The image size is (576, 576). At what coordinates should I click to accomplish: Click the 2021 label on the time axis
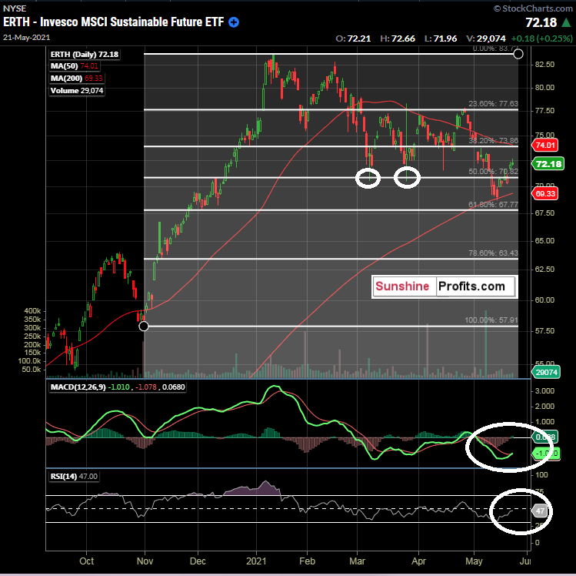pyautogui.click(x=256, y=561)
